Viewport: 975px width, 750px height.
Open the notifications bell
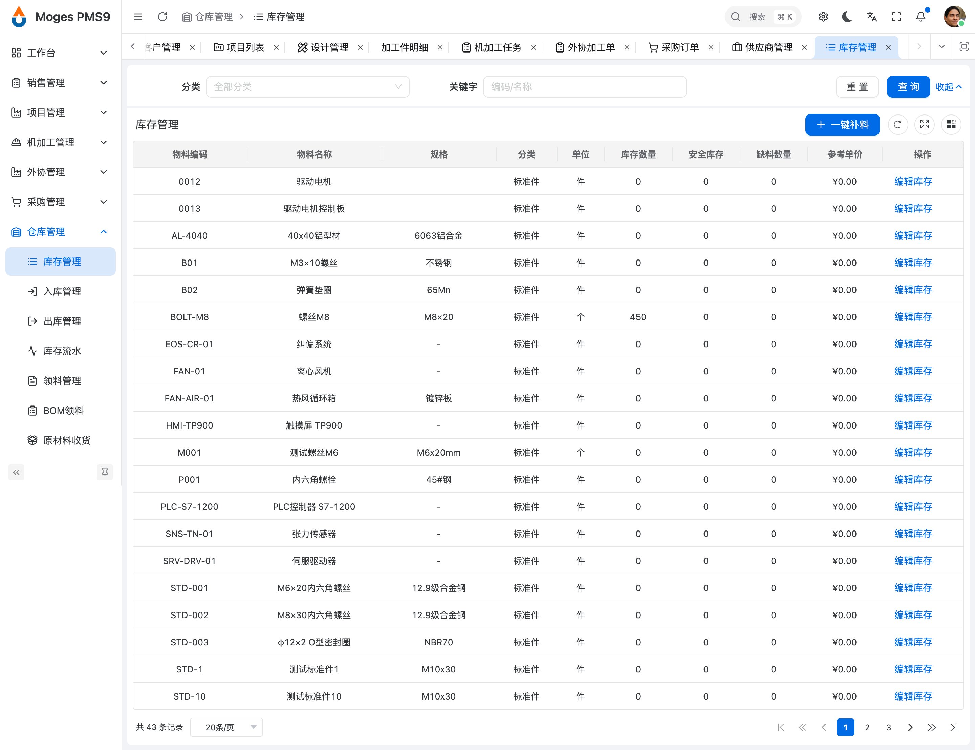coord(920,17)
